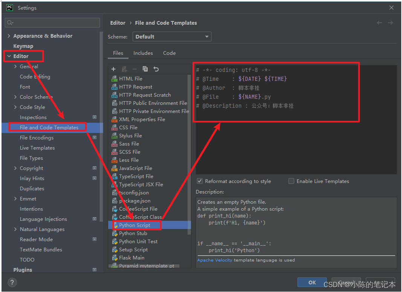Open the File Types settings page

31,158
